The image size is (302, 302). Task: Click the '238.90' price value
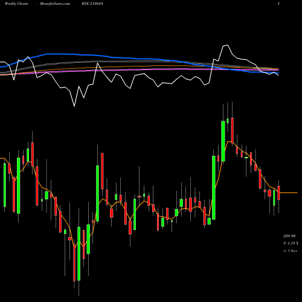click(289, 236)
